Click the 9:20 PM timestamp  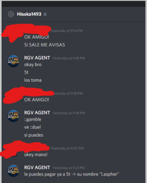point(67,148)
